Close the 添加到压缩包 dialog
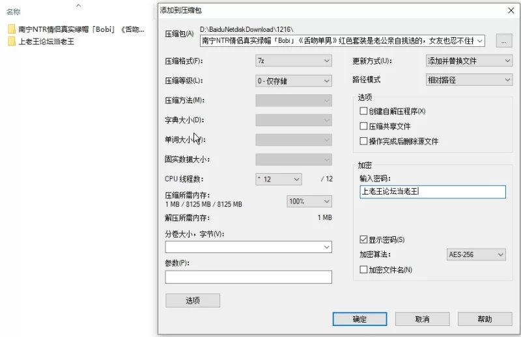 coord(511,10)
